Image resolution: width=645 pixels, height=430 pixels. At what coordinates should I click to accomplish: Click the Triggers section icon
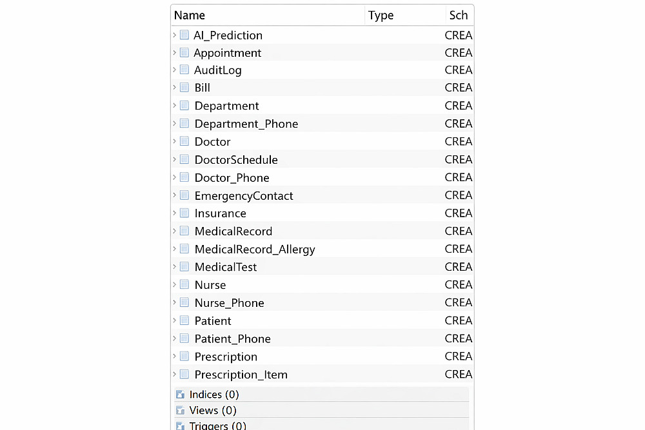(x=180, y=426)
